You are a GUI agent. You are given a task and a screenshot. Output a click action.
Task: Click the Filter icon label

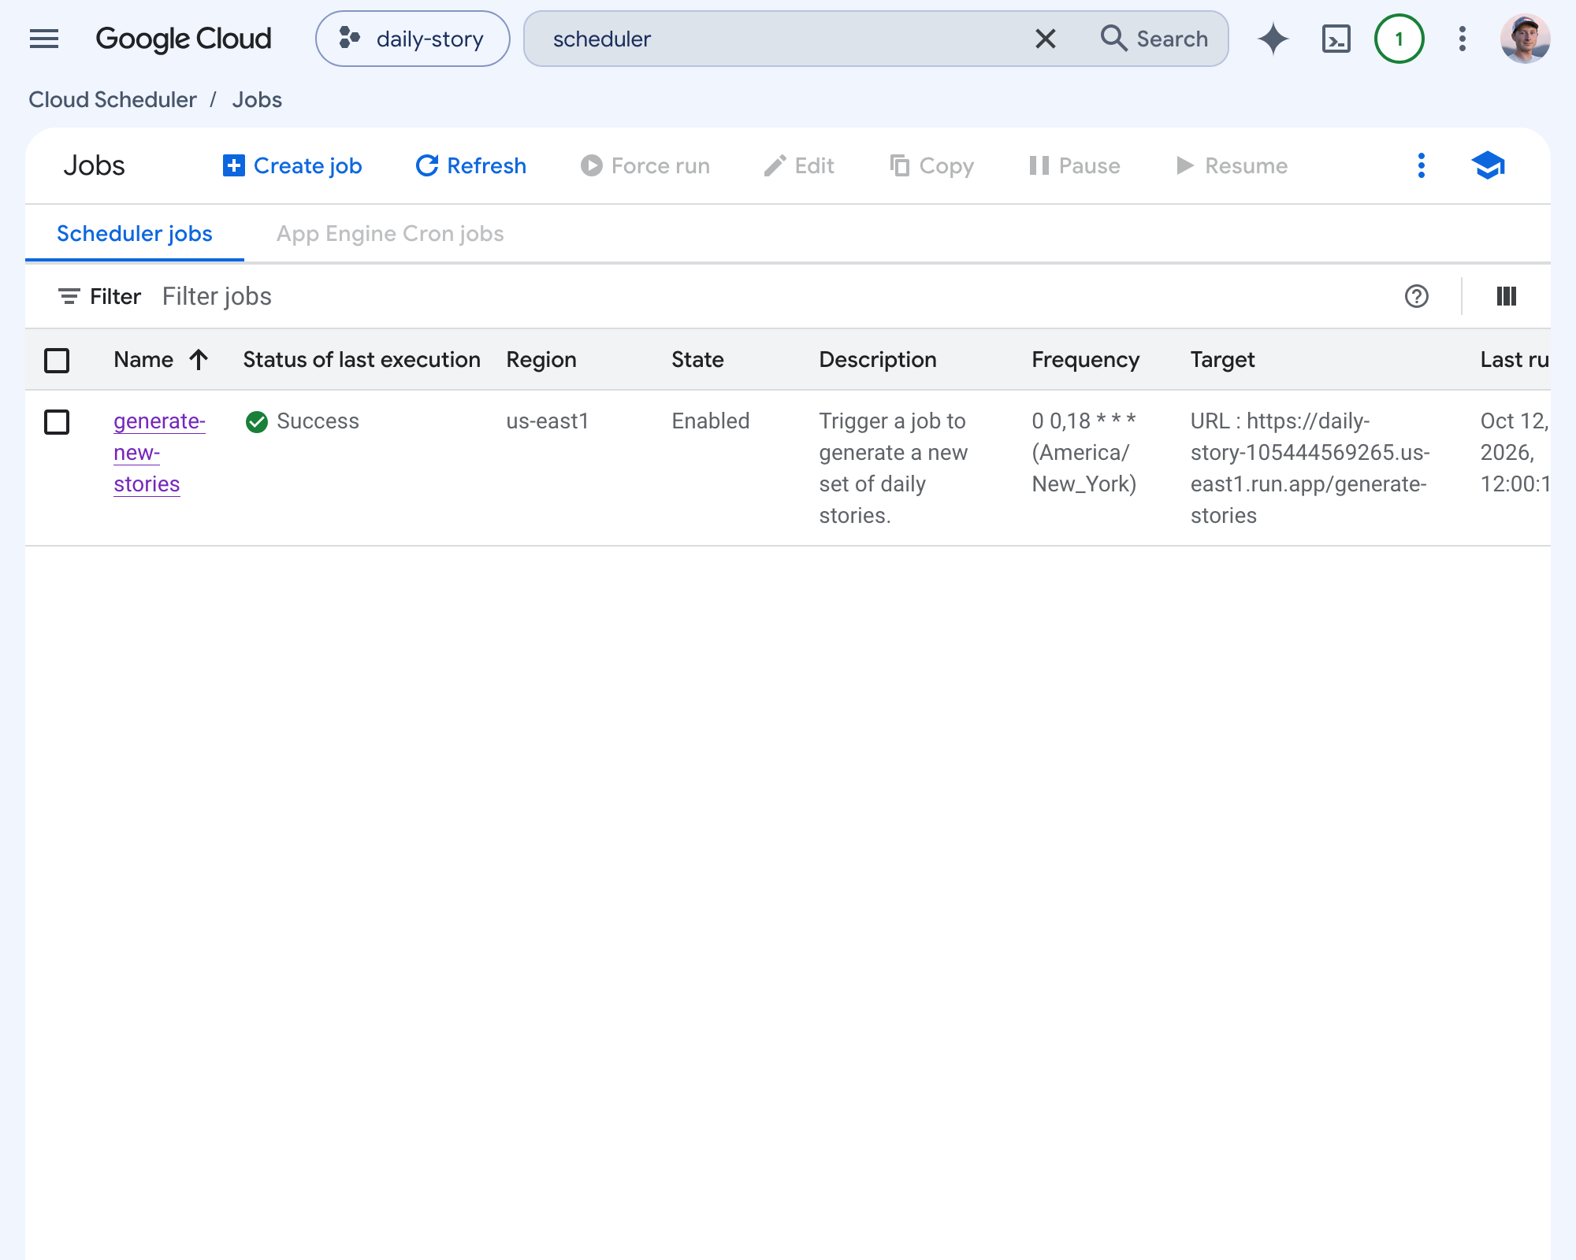(99, 296)
